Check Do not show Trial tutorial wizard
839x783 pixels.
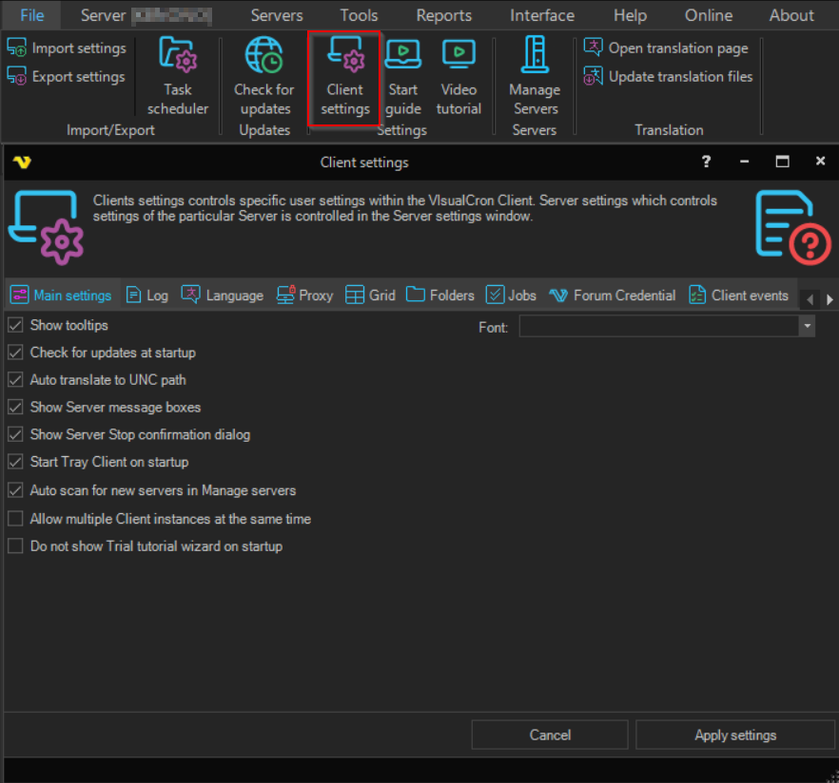15,546
